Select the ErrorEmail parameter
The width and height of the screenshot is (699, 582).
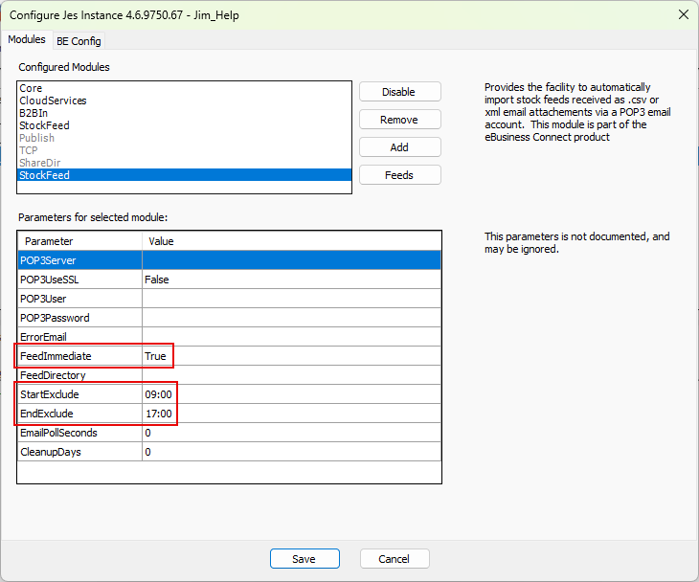79,337
